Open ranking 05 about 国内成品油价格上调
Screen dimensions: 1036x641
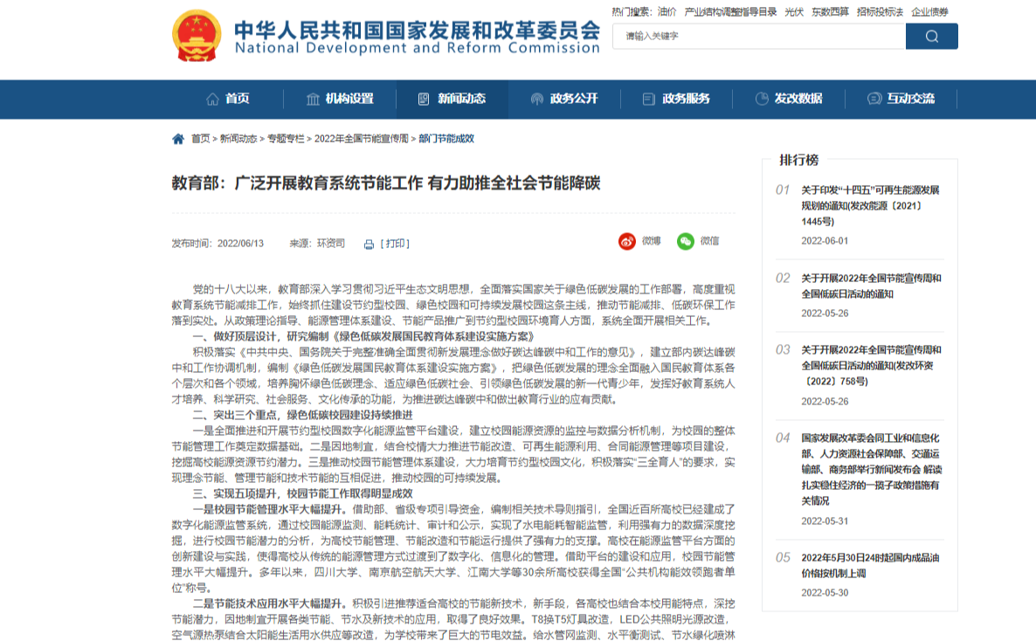point(870,566)
